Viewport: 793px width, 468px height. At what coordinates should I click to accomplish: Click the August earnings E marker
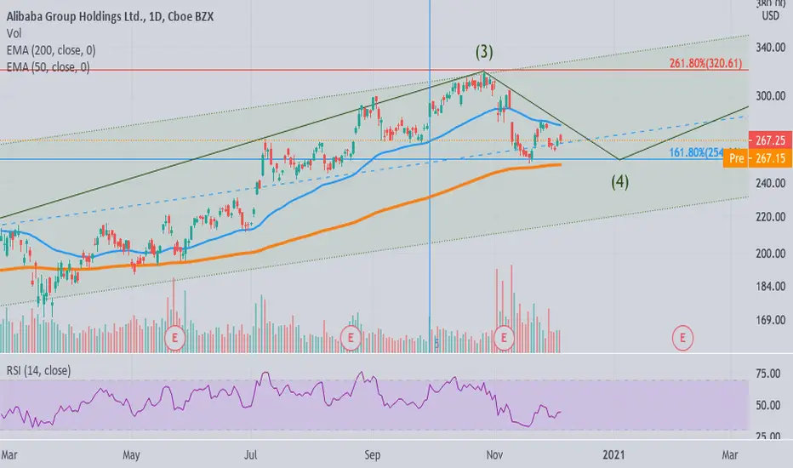pyautogui.click(x=351, y=338)
